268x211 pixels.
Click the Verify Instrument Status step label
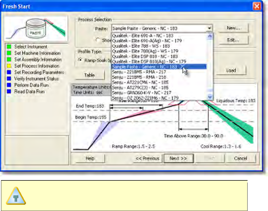(x=36, y=78)
